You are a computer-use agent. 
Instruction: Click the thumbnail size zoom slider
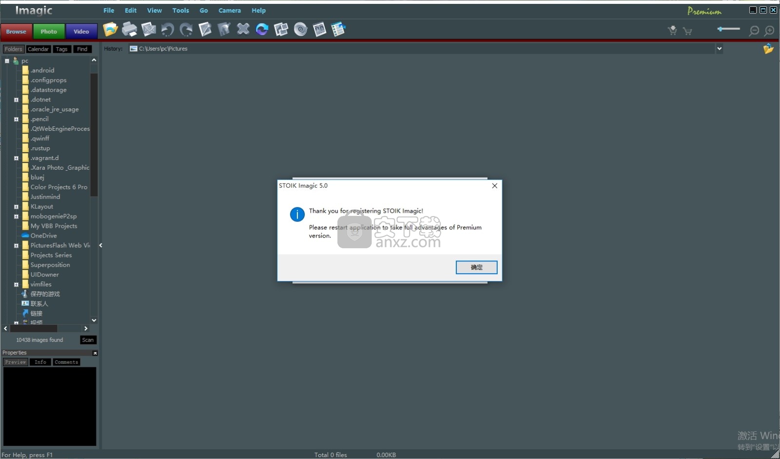[x=729, y=29]
